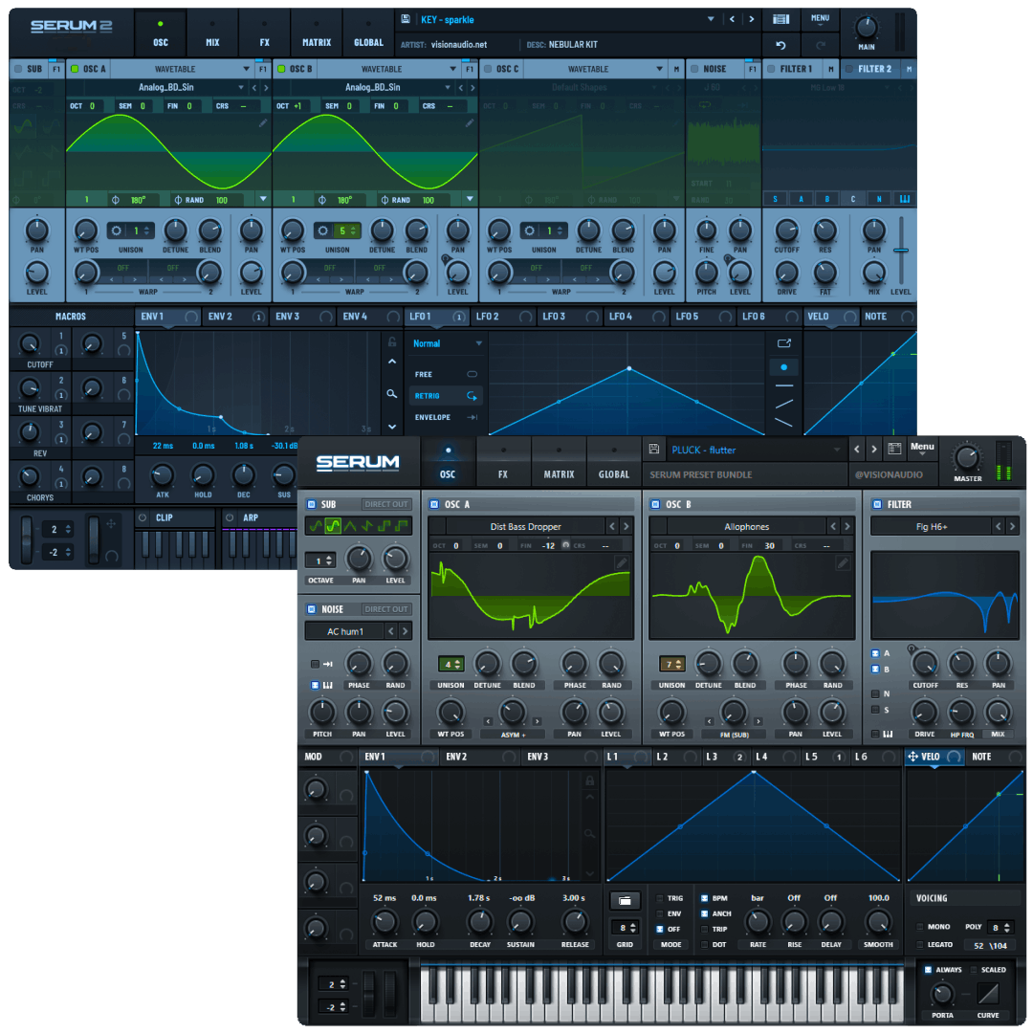Click the magnifier zoom icon beside Serum 2 envelope

(x=392, y=394)
